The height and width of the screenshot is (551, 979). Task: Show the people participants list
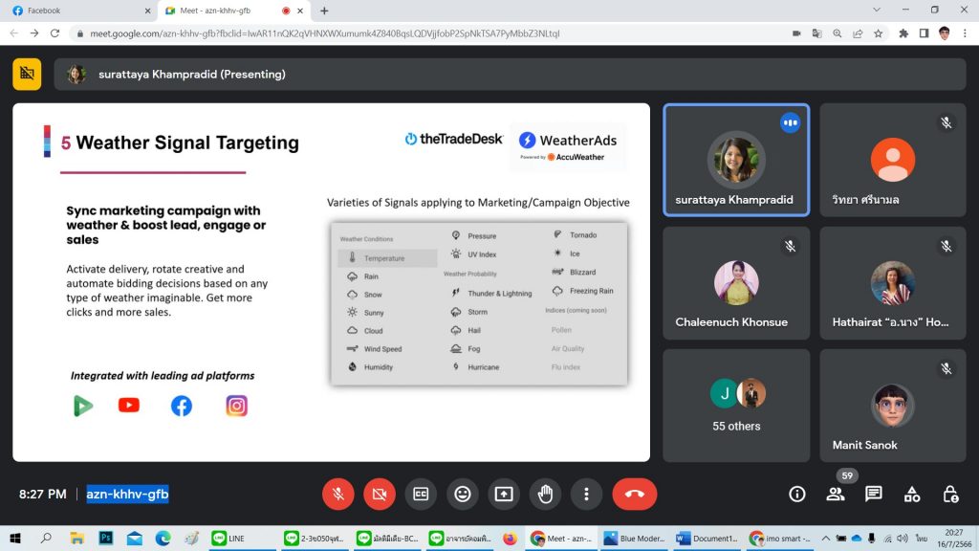(x=835, y=494)
